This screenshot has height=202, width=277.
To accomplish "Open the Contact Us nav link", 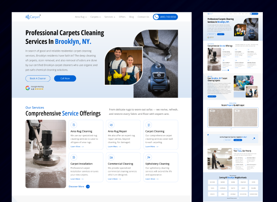I will 143,17.
